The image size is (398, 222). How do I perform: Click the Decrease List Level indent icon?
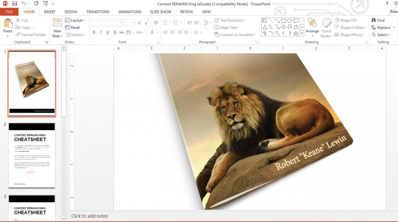pos(190,22)
